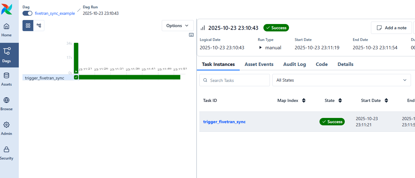
Task: Expand the All States filter dropdown
Action: click(342, 80)
